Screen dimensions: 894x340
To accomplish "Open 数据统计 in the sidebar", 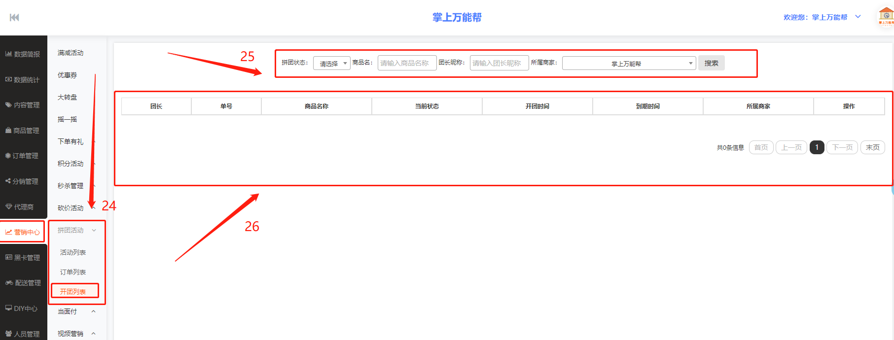I will (x=23, y=80).
